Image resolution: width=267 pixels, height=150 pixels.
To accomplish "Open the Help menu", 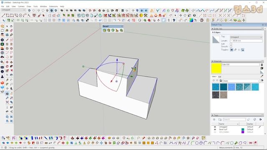I will click(x=62, y=7).
